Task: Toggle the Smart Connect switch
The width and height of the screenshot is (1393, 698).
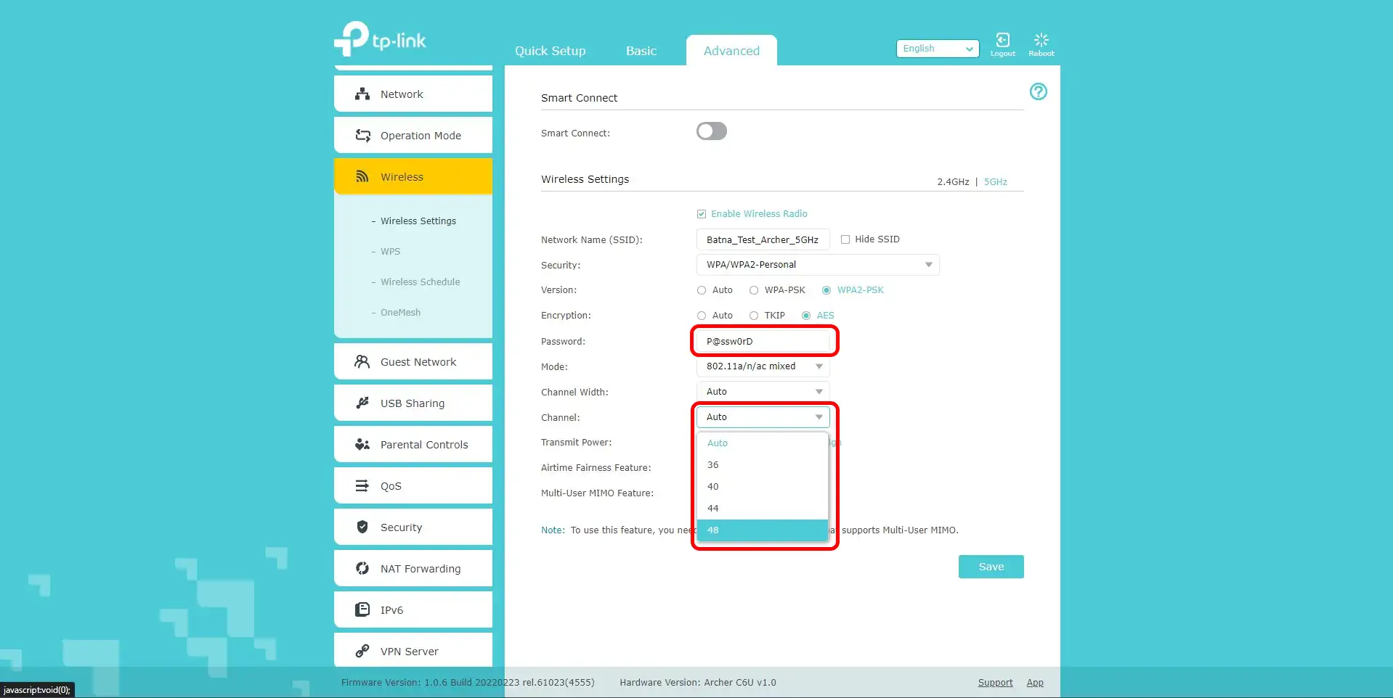Action: click(711, 131)
